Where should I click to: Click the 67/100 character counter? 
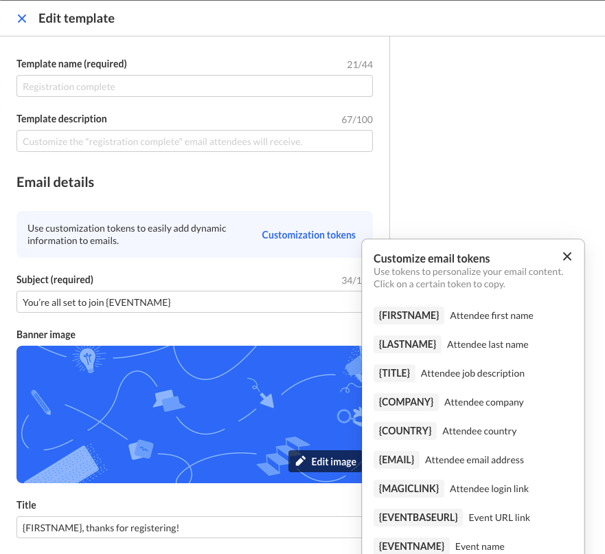357,120
